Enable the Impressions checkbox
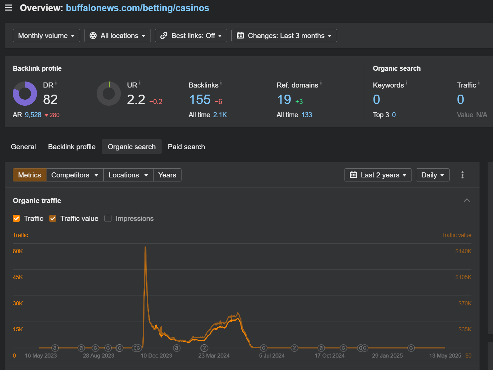 point(108,218)
